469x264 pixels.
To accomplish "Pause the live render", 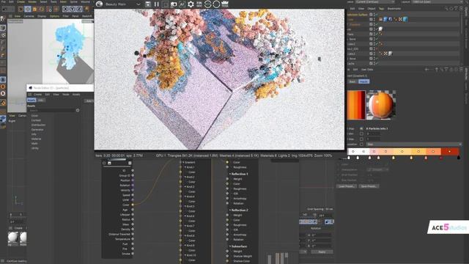I will click(x=156, y=4).
